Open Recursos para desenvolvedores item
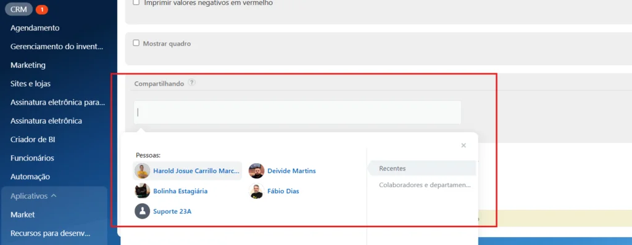This screenshot has width=632, height=245. [51, 233]
